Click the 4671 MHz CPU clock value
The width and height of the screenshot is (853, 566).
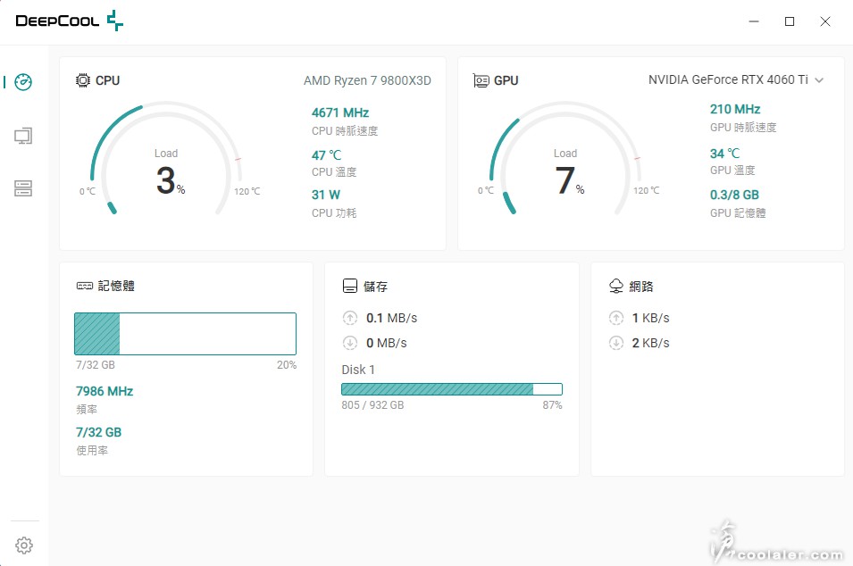[x=340, y=112]
